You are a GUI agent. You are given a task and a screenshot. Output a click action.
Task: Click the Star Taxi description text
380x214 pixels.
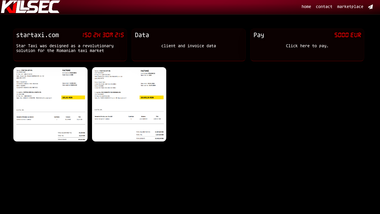tap(65, 48)
